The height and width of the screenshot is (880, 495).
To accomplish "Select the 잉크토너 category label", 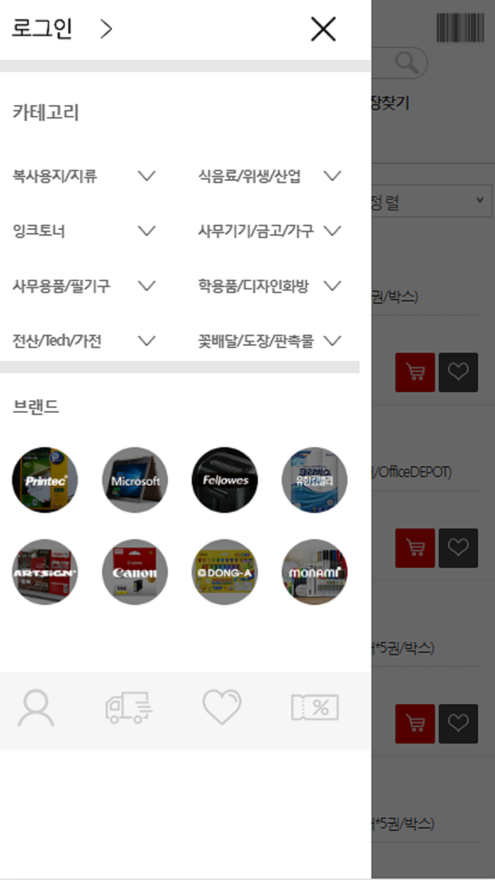I will pos(39,231).
